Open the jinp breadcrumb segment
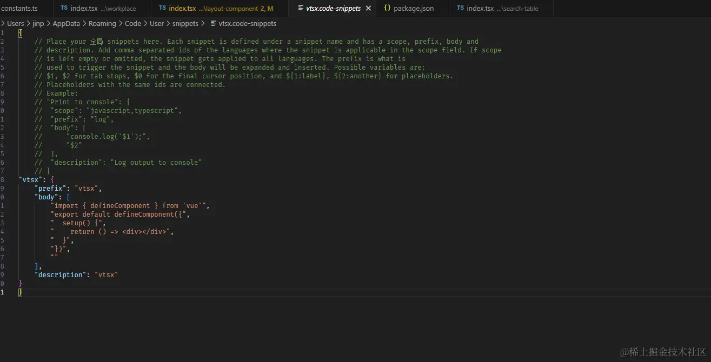The height and width of the screenshot is (362, 711). pyautogui.click(x=38, y=24)
